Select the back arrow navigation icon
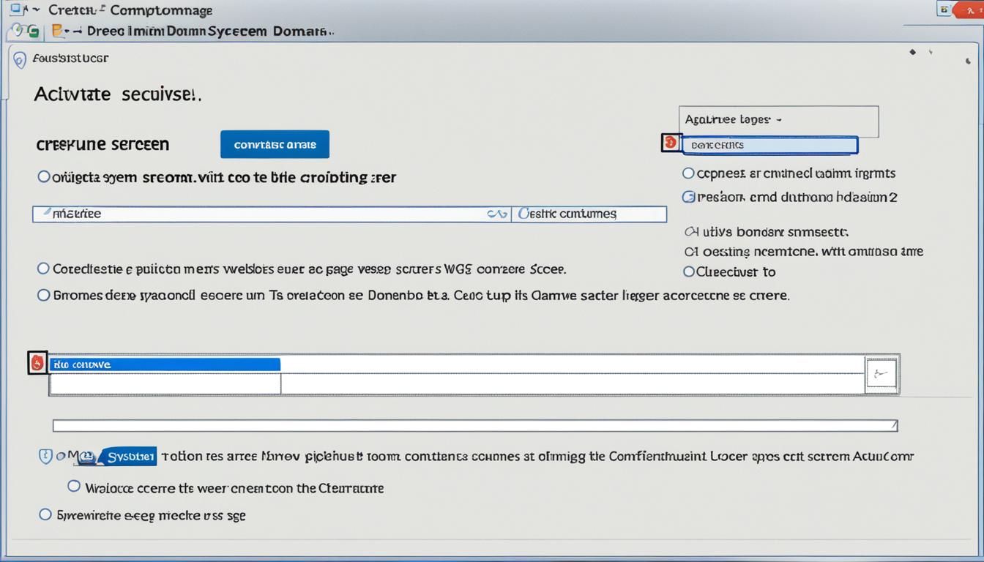The width and height of the screenshot is (984, 562). coord(17,31)
